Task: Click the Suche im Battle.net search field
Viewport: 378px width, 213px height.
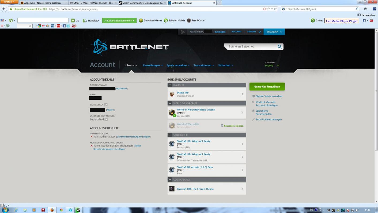Action: point(250,47)
